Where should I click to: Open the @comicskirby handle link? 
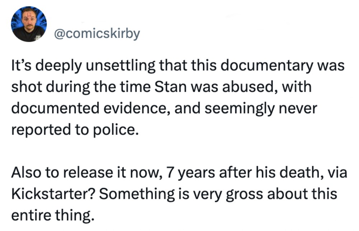pos(97,34)
